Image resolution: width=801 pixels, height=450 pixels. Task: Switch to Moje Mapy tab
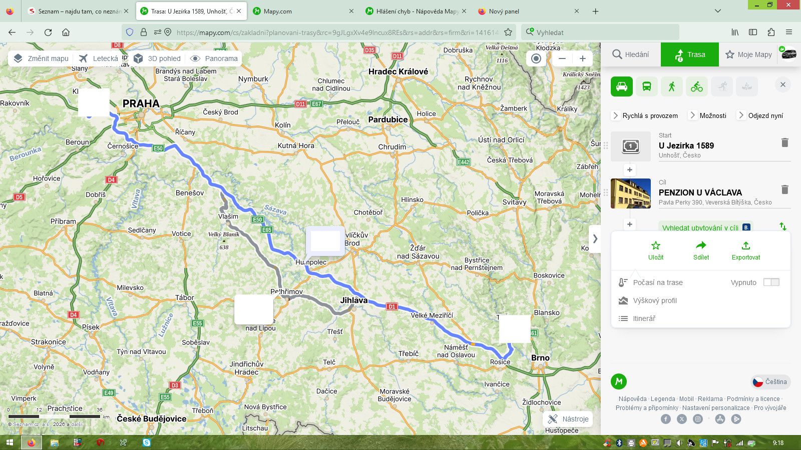[x=748, y=54]
